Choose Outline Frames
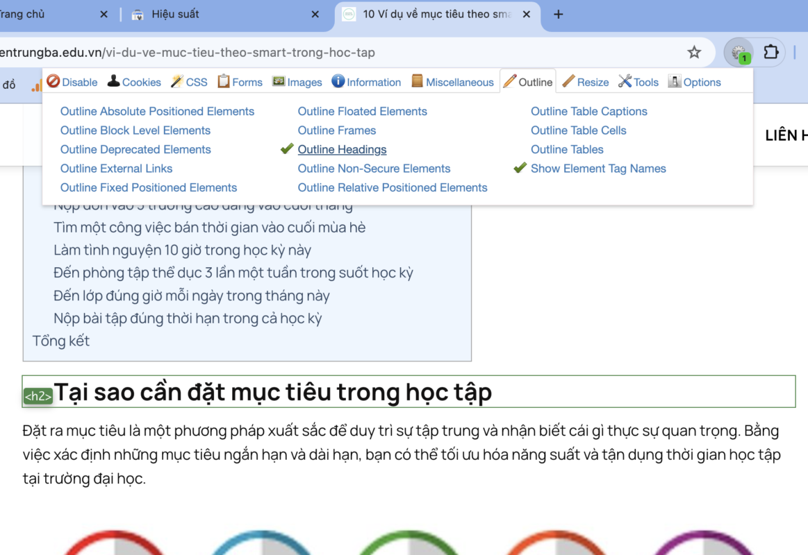 pyautogui.click(x=337, y=130)
